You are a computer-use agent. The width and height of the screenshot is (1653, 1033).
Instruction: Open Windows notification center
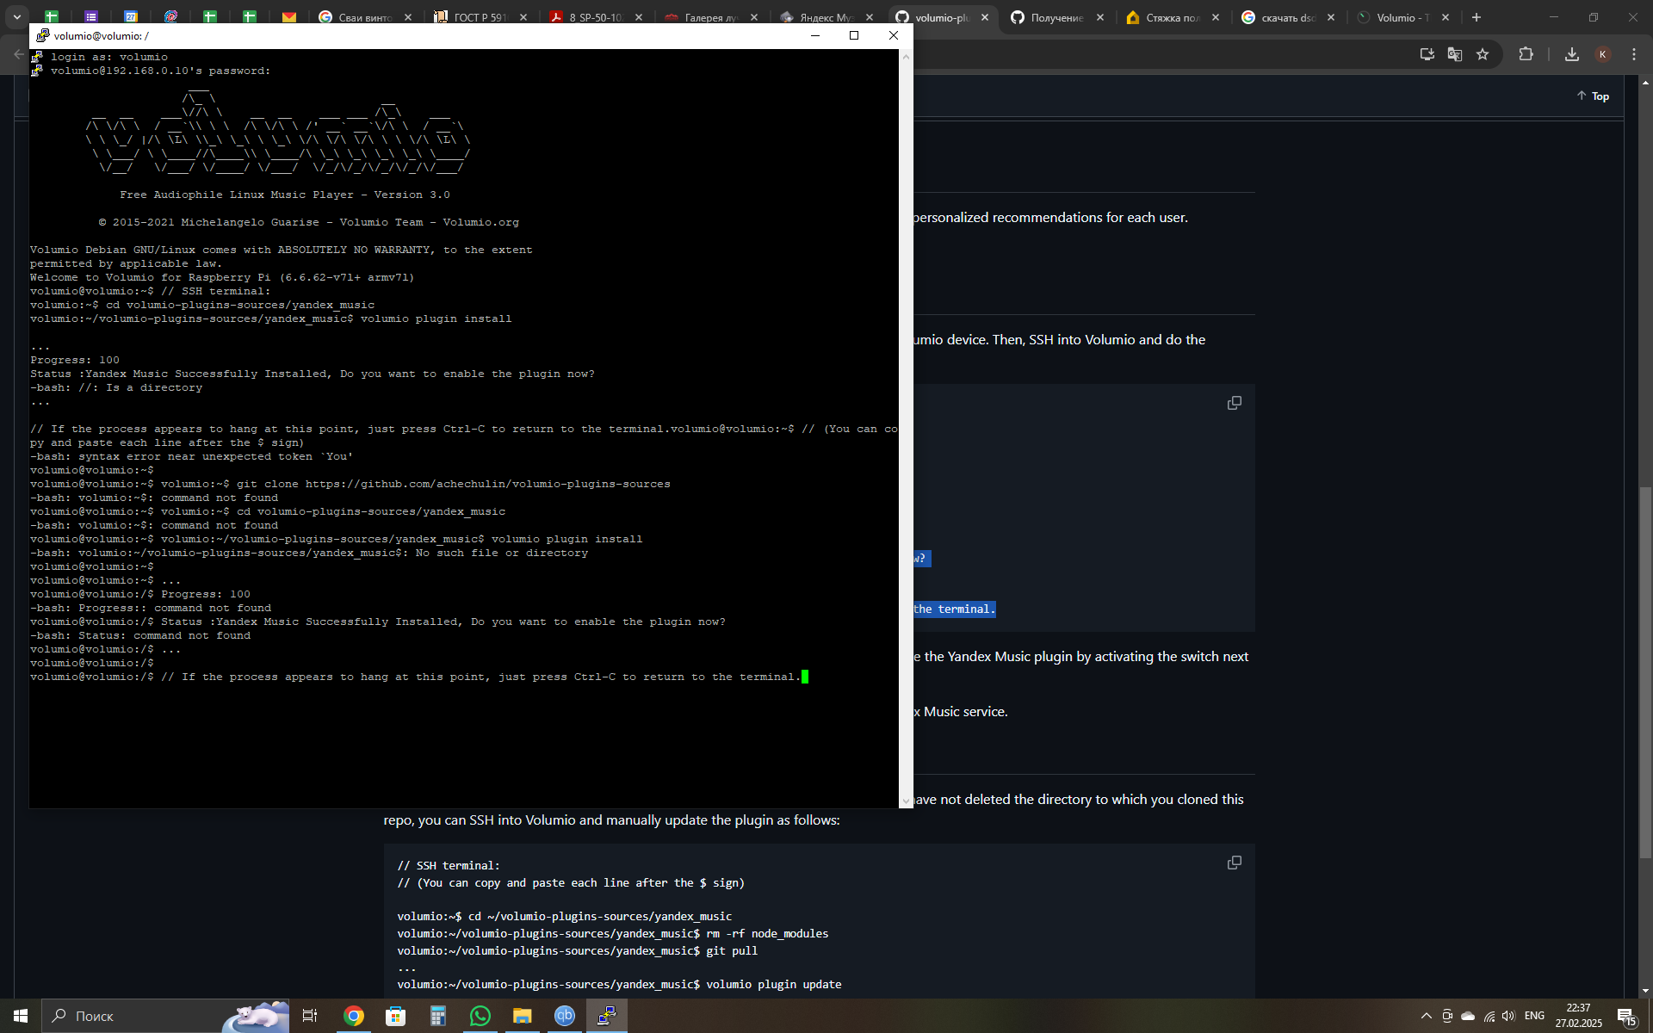click(1626, 1016)
